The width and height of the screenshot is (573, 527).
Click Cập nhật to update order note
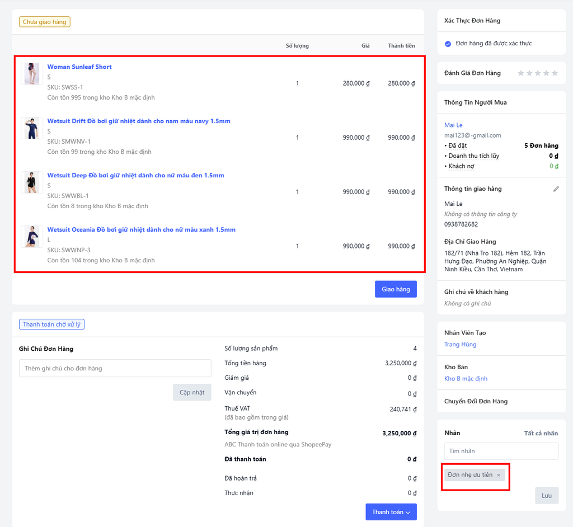click(192, 392)
